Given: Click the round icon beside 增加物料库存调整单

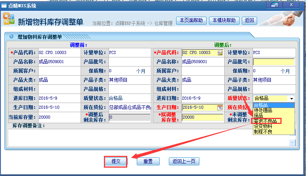Looking at the screenshot, I should point(11,37).
